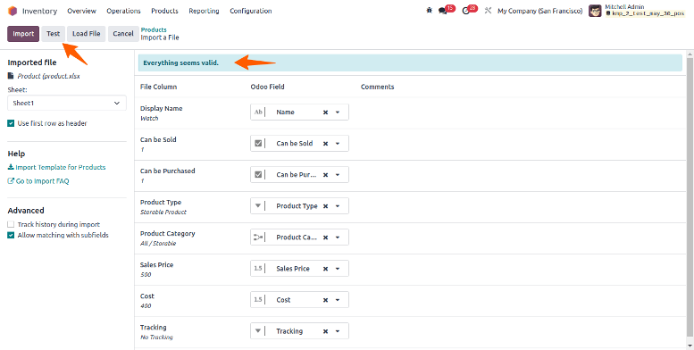Clear the Product Category mapping
694x350 pixels.
[325, 237]
